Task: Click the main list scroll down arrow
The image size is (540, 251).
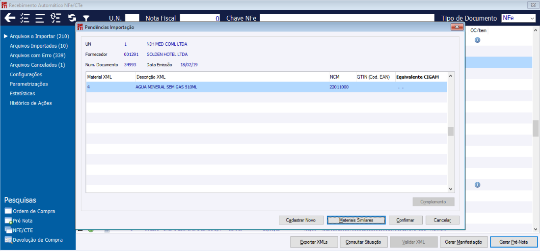Action: point(536,229)
